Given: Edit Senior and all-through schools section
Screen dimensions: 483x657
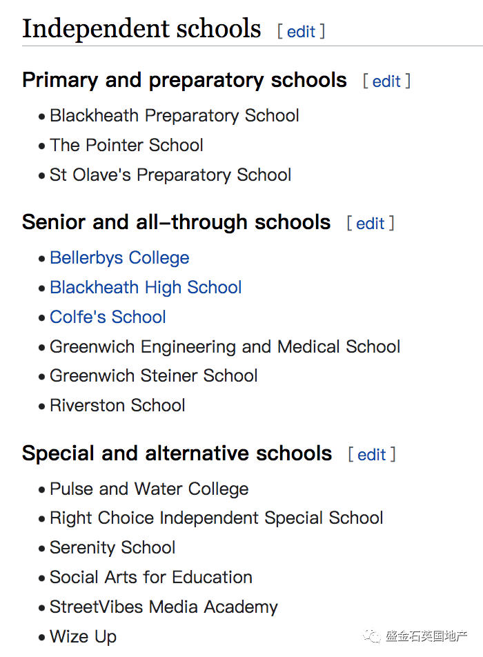Looking at the screenshot, I should click(x=371, y=224).
